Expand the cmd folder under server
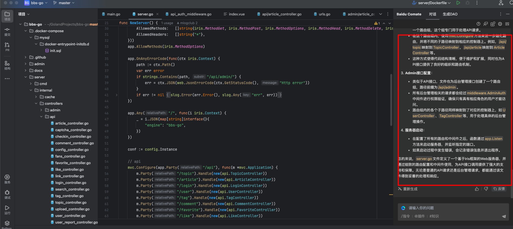Screen dimensions: 513x229 click(31, 84)
